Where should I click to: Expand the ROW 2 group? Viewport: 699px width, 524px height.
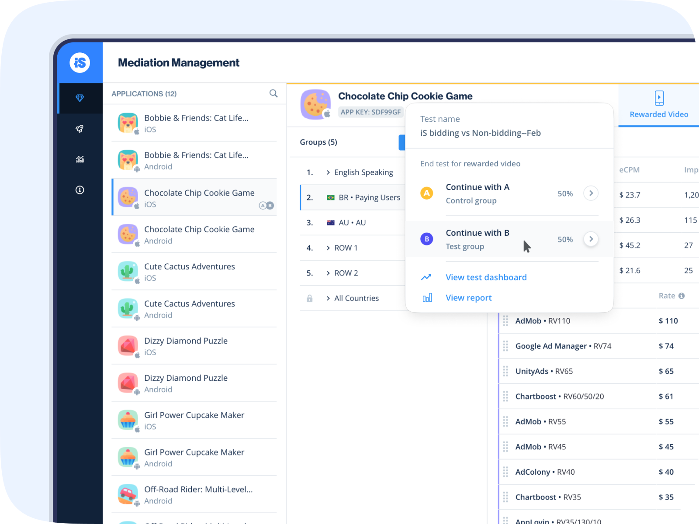(328, 273)
